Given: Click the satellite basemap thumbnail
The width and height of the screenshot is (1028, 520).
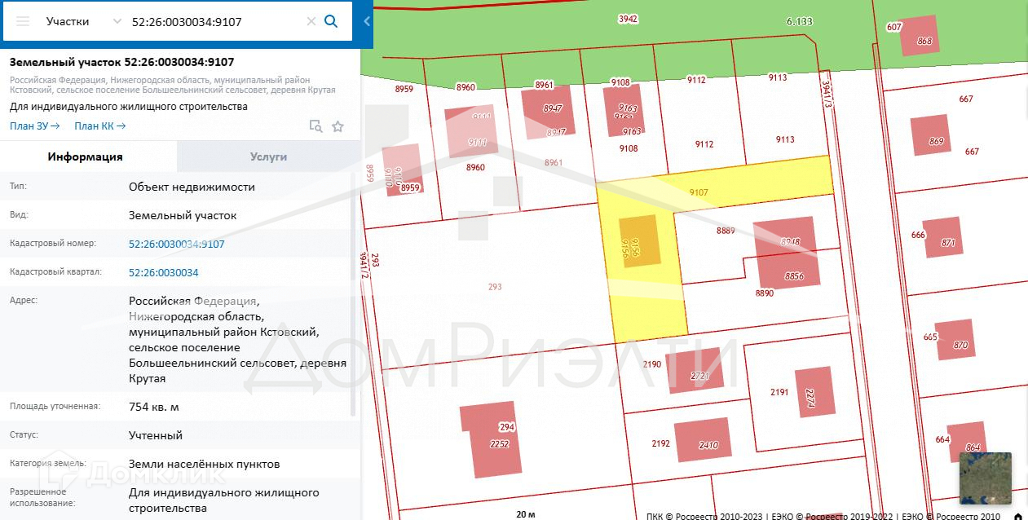Looking at the screenshot, I should click(985, 478).
